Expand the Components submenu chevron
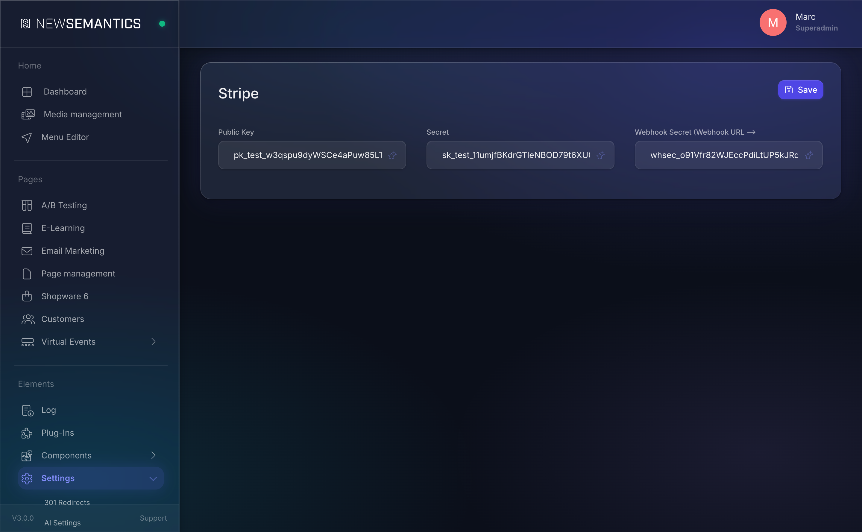Screen dimensions: 862x532 click(153, 455)
